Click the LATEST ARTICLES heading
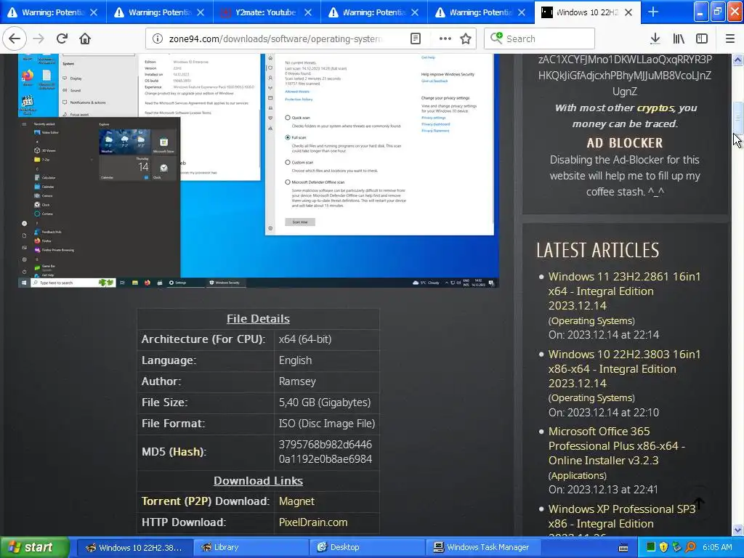Screen dimensions: 744x558 (x=598, y=250)
